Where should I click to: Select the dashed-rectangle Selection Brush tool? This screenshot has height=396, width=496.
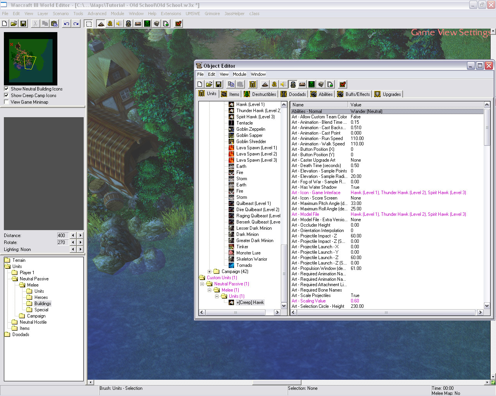89,24
